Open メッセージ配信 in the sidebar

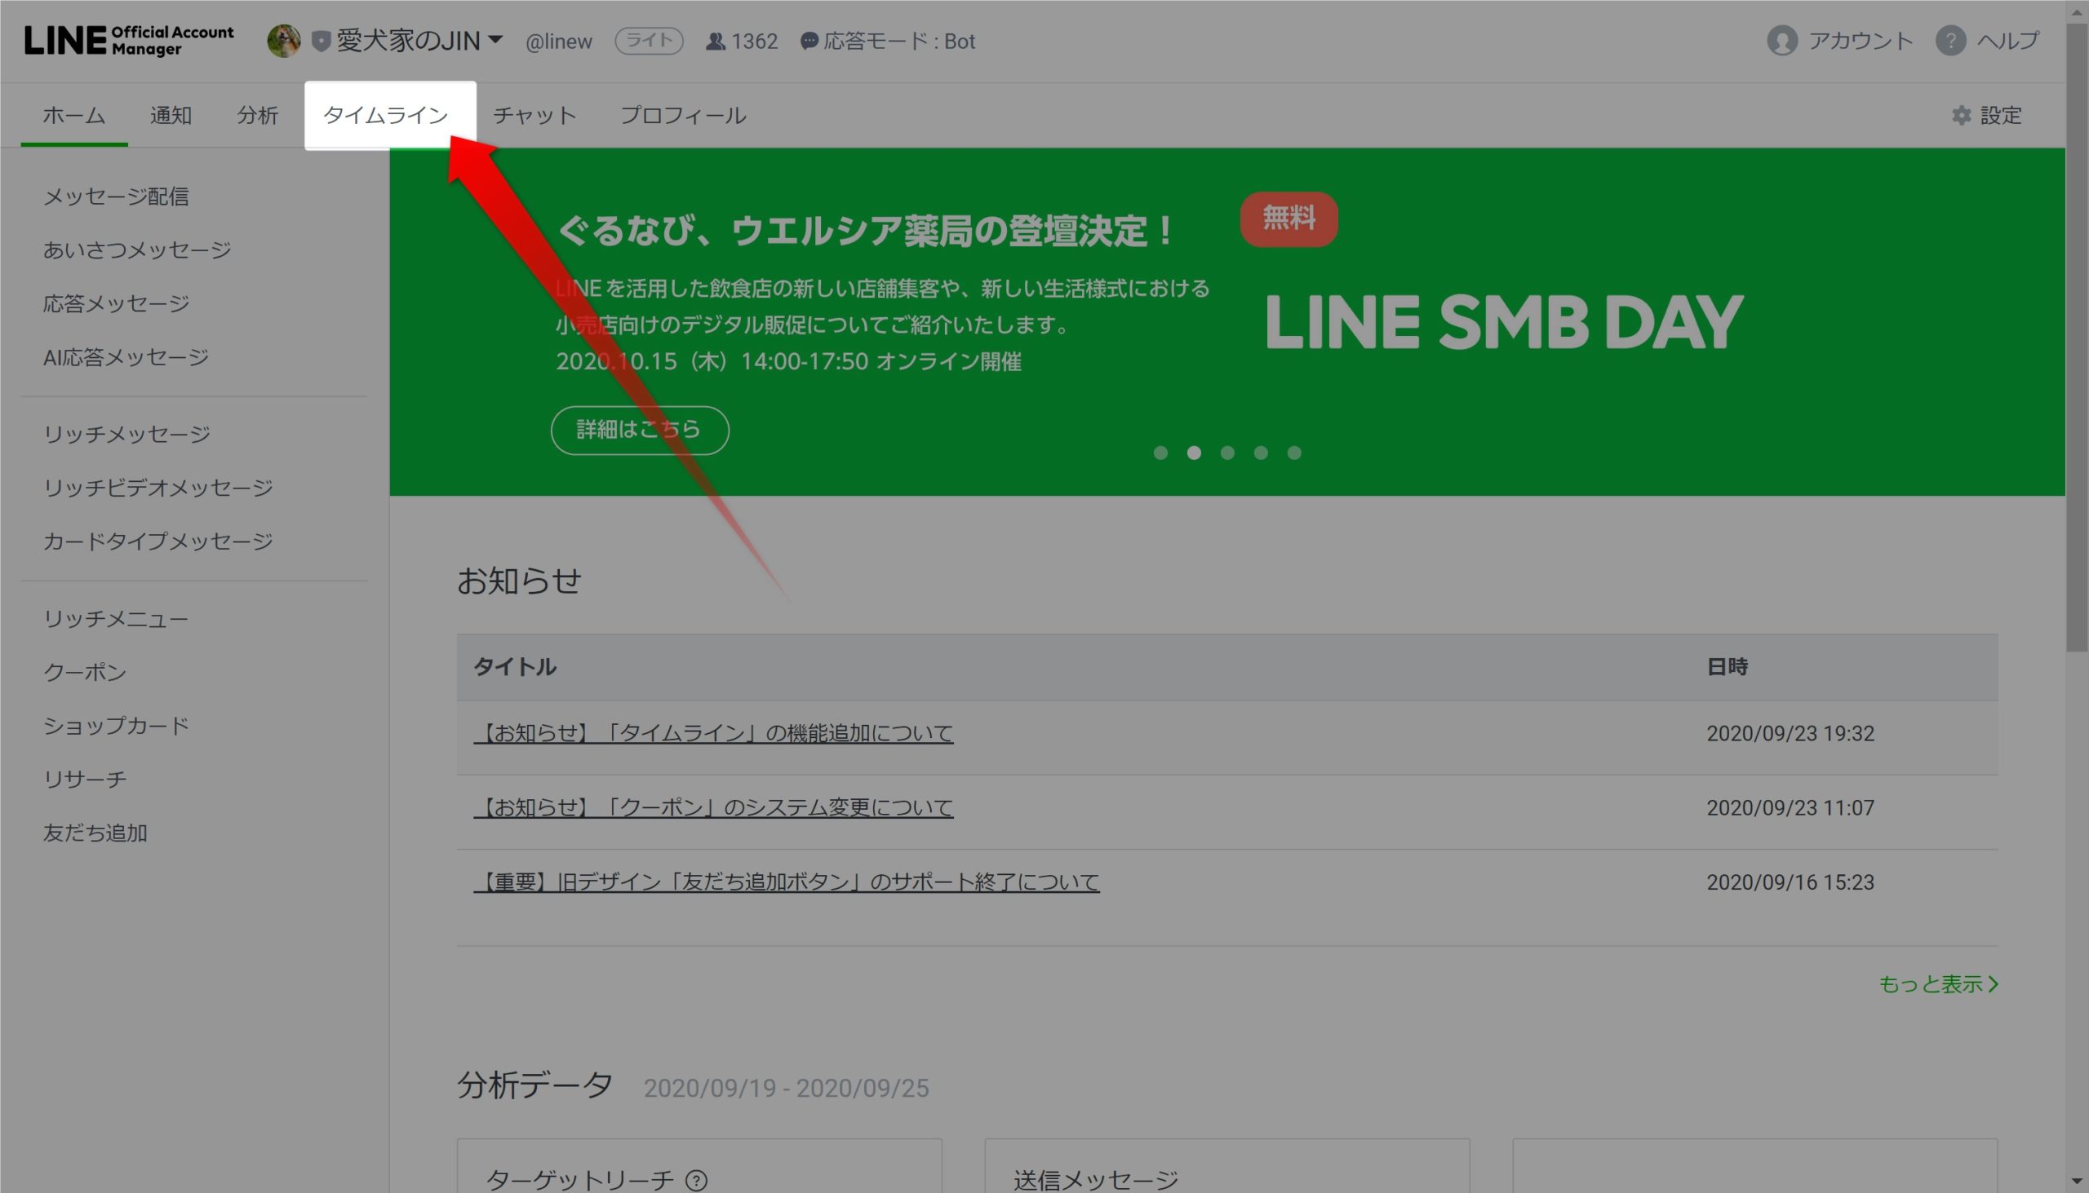(116, 197)
